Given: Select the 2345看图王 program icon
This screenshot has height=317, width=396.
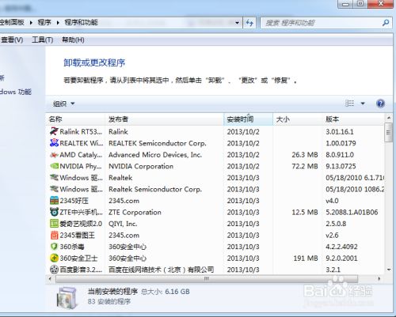Looking at the screenshot, I should coord(54,235).
